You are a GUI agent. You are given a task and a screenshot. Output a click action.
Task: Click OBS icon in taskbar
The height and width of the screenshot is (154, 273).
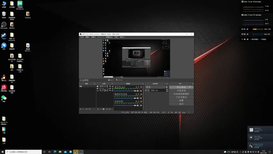[x=81, y=152]
